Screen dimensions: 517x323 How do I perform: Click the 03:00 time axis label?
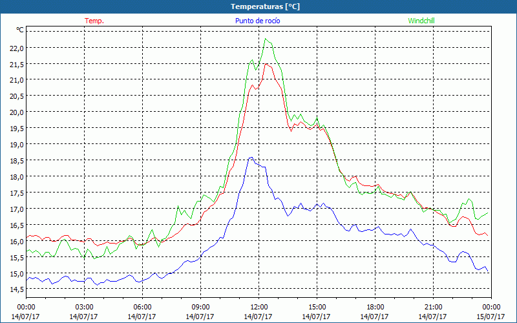(x=84, y=307)
